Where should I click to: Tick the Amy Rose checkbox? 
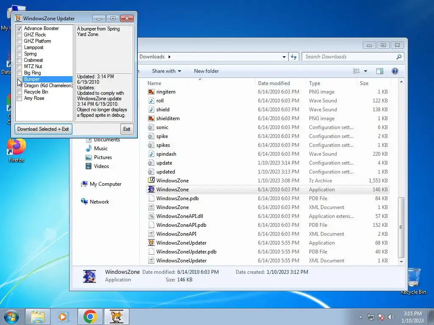pos(19,98)
